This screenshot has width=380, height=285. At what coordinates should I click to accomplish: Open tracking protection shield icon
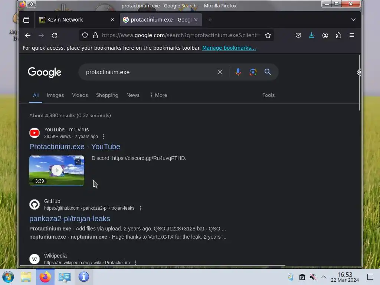click(85, 35)
